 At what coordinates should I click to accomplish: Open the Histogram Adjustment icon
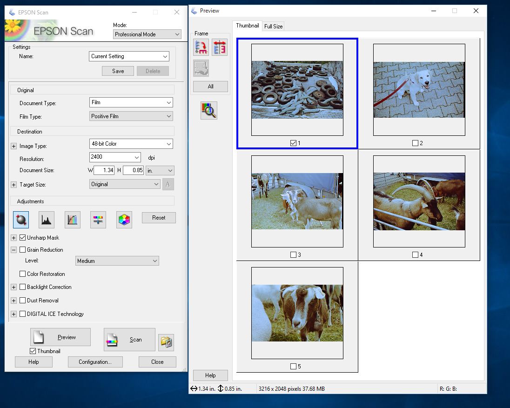coord(47,220)
